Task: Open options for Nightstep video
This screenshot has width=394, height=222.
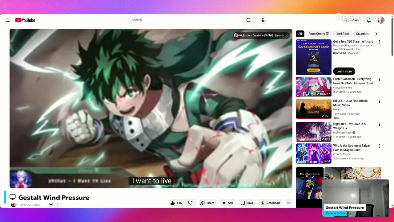Action: click(379, 124)
